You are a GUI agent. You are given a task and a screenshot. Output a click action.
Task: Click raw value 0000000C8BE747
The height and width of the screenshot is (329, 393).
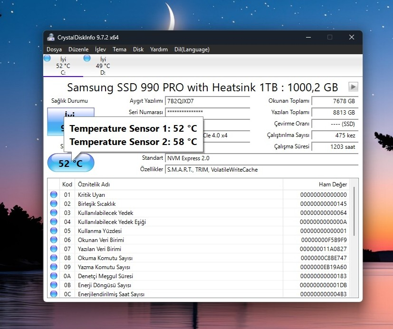[x=324, y=258]
